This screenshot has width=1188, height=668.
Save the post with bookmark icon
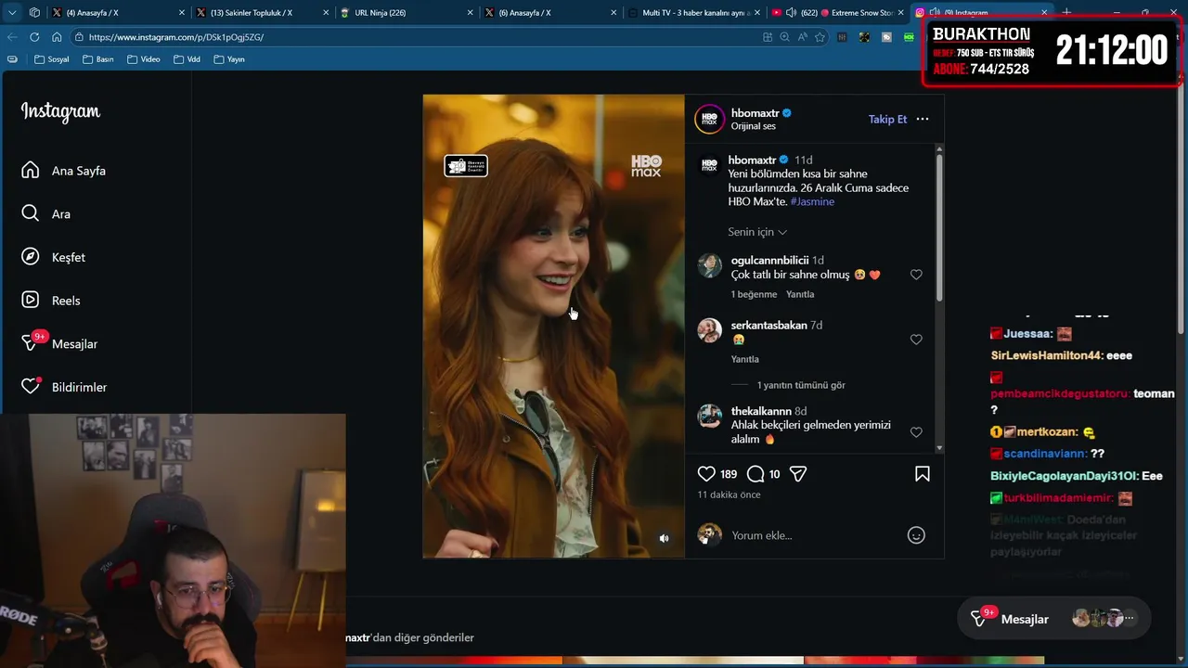pos(923,474)
